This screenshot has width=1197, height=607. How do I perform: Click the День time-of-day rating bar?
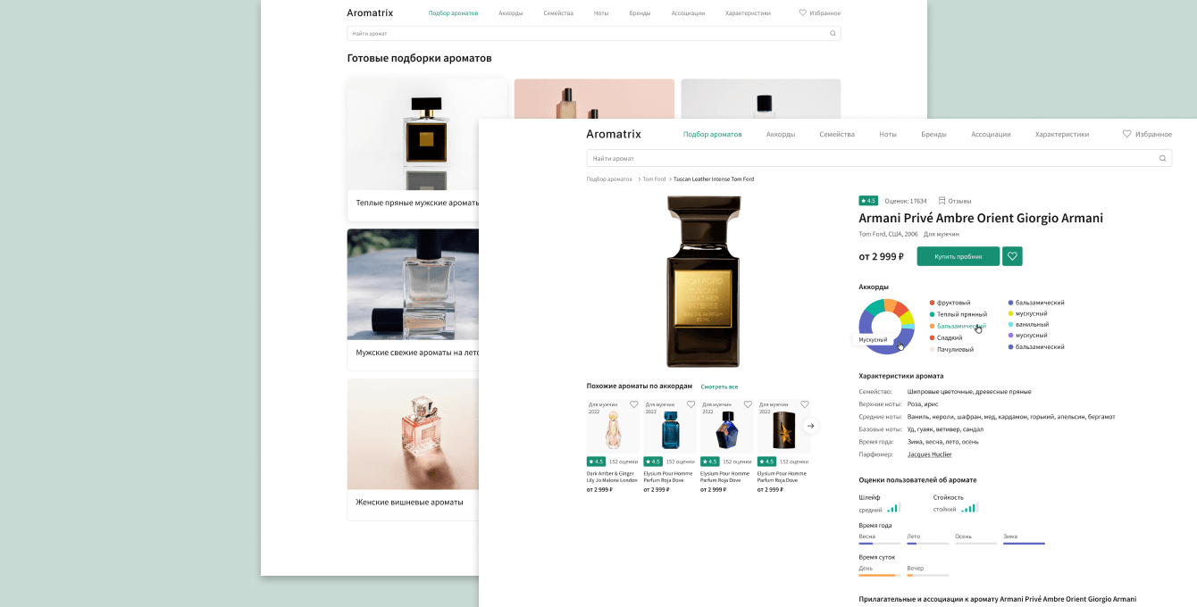tap(880, 575)
